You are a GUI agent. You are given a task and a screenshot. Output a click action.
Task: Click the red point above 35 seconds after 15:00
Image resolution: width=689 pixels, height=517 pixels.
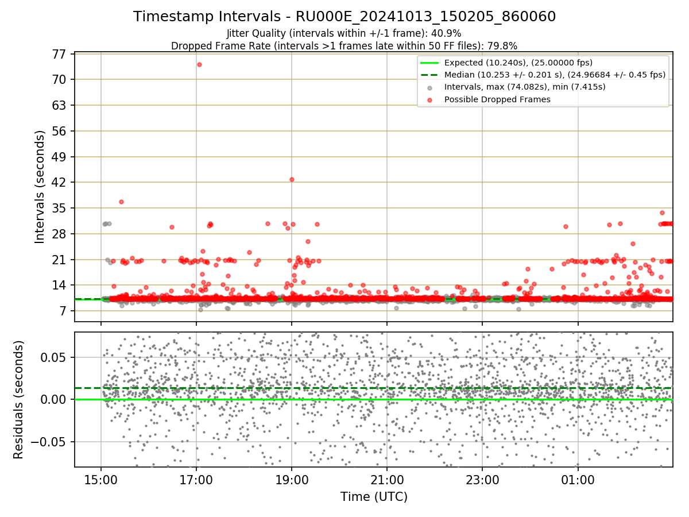[121, 202]
